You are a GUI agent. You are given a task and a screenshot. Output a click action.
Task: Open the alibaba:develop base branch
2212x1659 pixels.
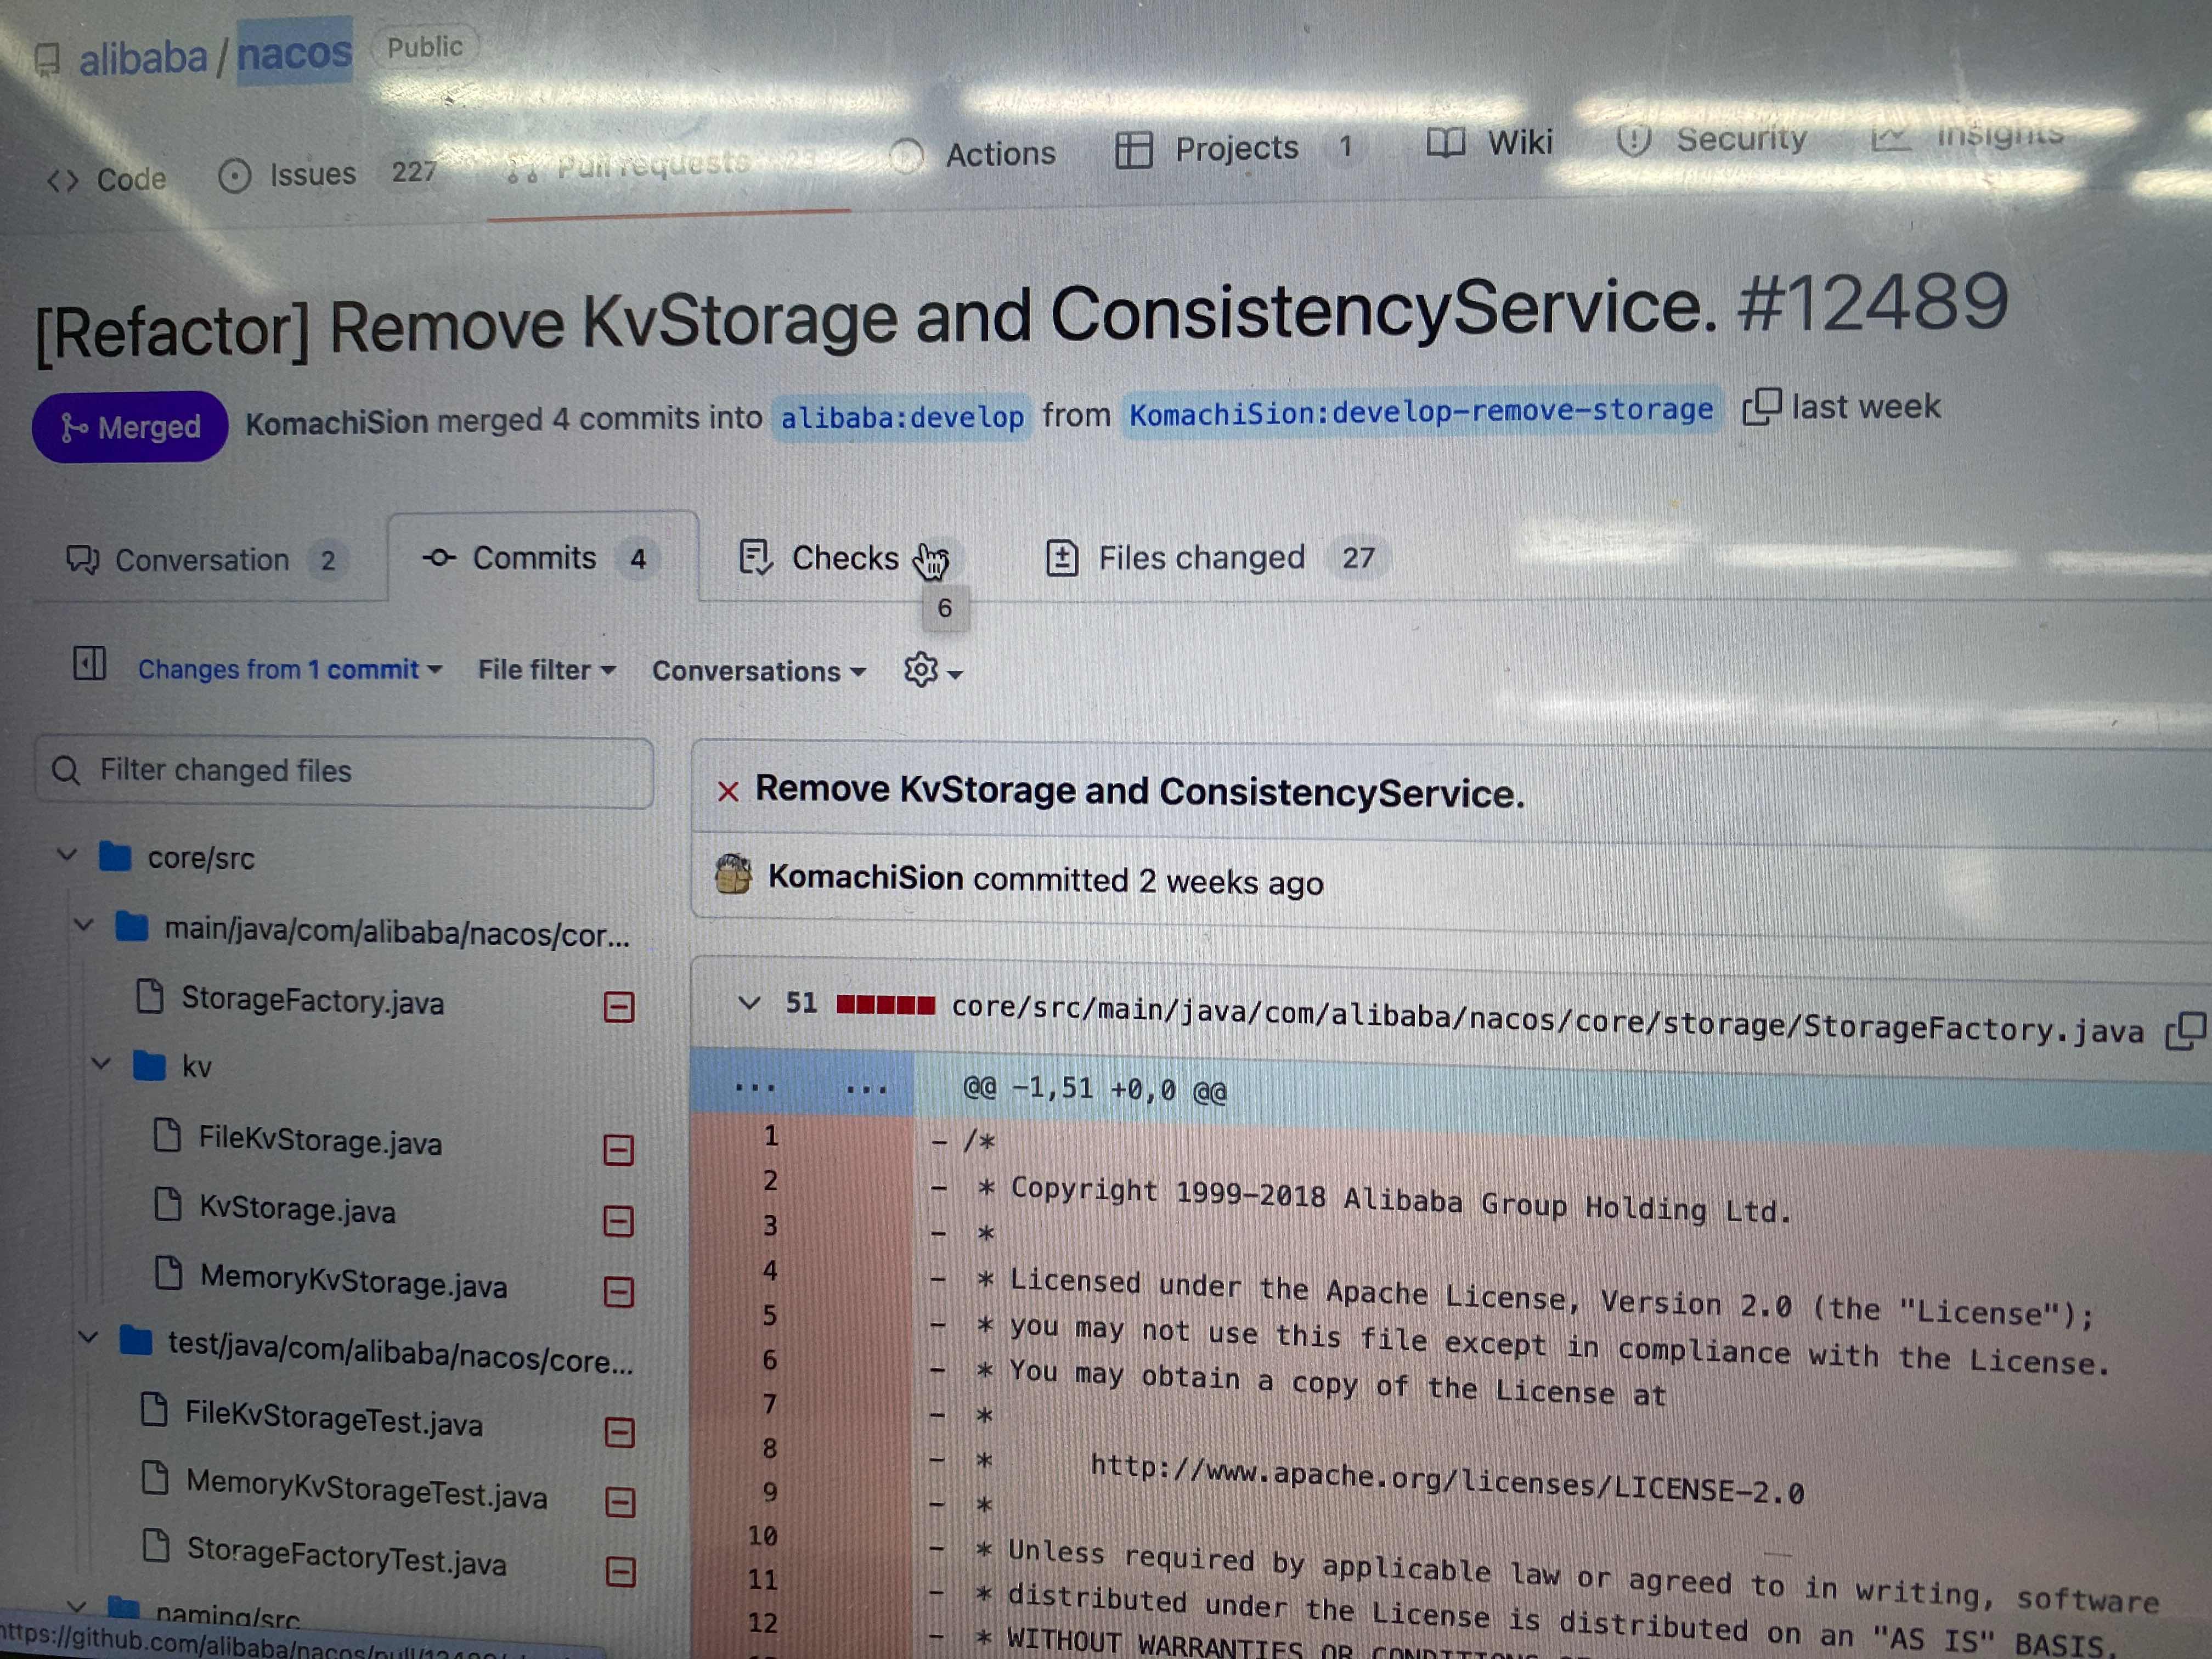coord(902,416)
